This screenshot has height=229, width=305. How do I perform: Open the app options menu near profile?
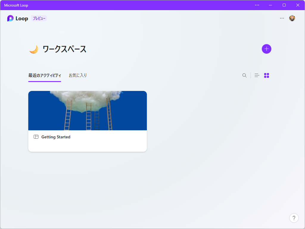coord(282,18)
